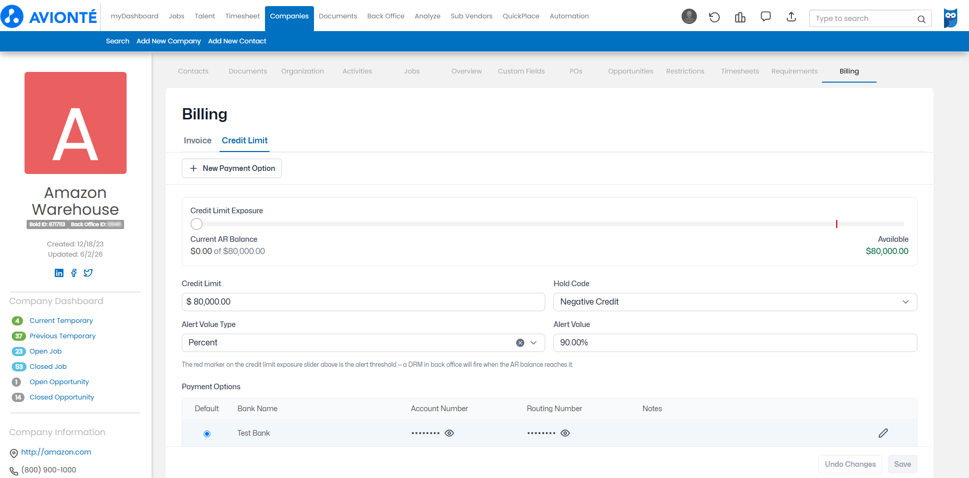This screenshot has width=969, height=478.
Task: Switch to the Contacts tab
Action: 193,71
